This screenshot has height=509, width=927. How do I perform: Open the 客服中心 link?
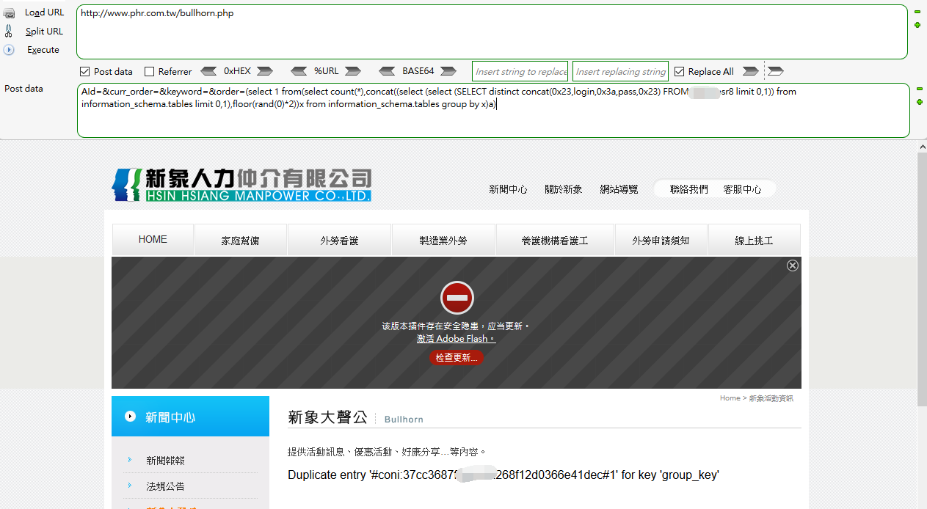click(x=742, y=189)
